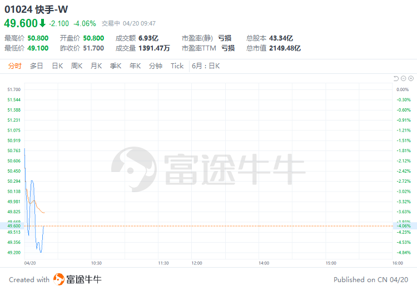Click the 成交额 value 6.93亿
This screenshot has height=291, width=417.
tap(148, 38)
